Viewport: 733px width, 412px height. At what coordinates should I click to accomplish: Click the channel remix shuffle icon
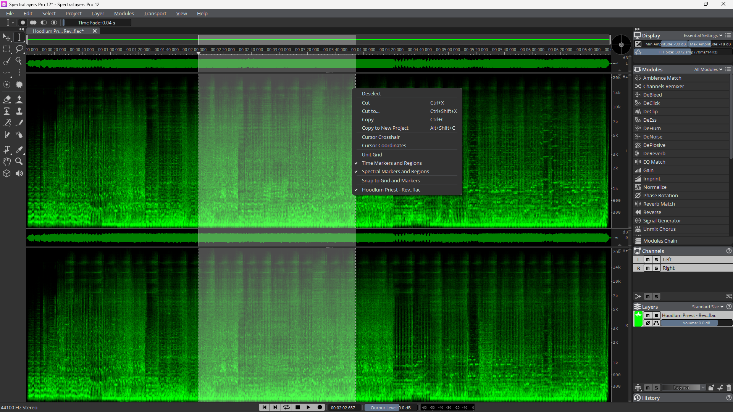pyautogui.click(x=728, y=296)
